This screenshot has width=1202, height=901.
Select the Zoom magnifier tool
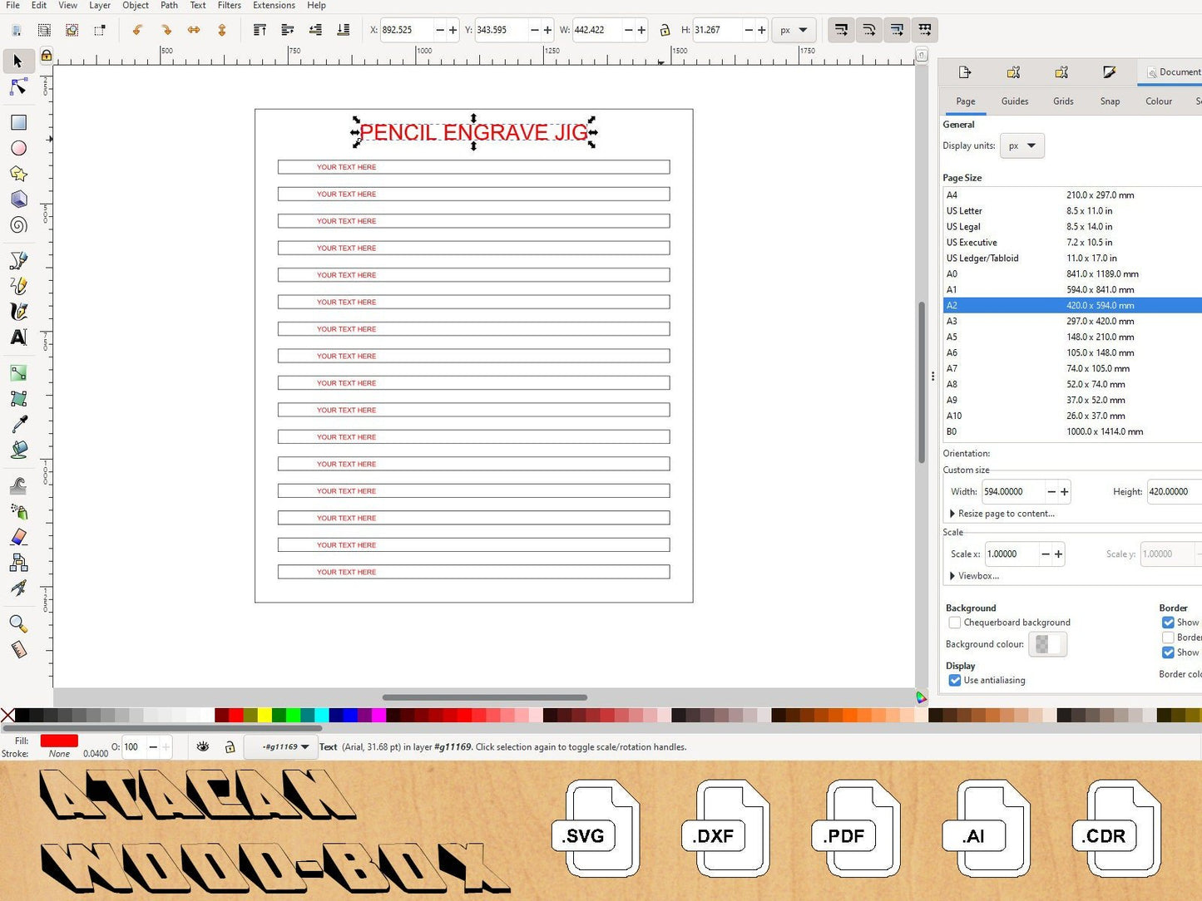pos(18,623)
